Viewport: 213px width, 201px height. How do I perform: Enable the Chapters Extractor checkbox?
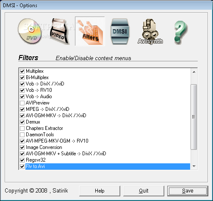pos(22,128)
